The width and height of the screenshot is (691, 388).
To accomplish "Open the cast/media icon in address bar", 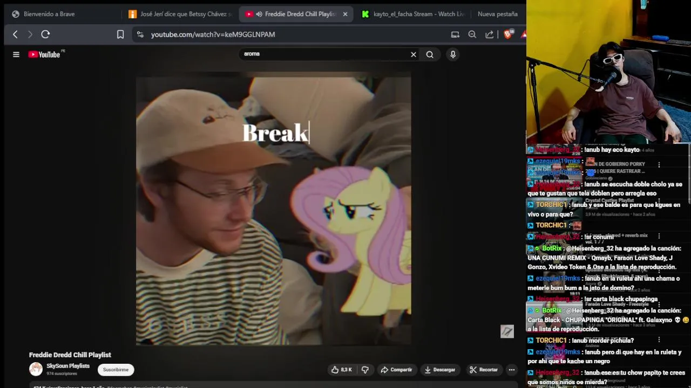I will tap(455, 34).
